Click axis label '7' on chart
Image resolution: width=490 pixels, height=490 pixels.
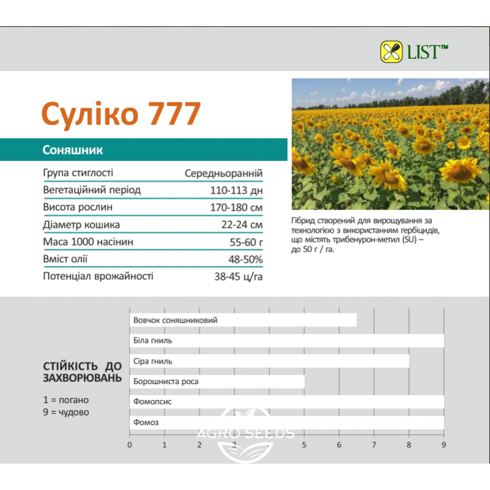374,445
